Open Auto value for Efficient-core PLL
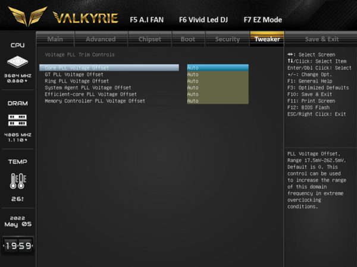Viewport: 357px width, 267px height. (x=218, y=94)
